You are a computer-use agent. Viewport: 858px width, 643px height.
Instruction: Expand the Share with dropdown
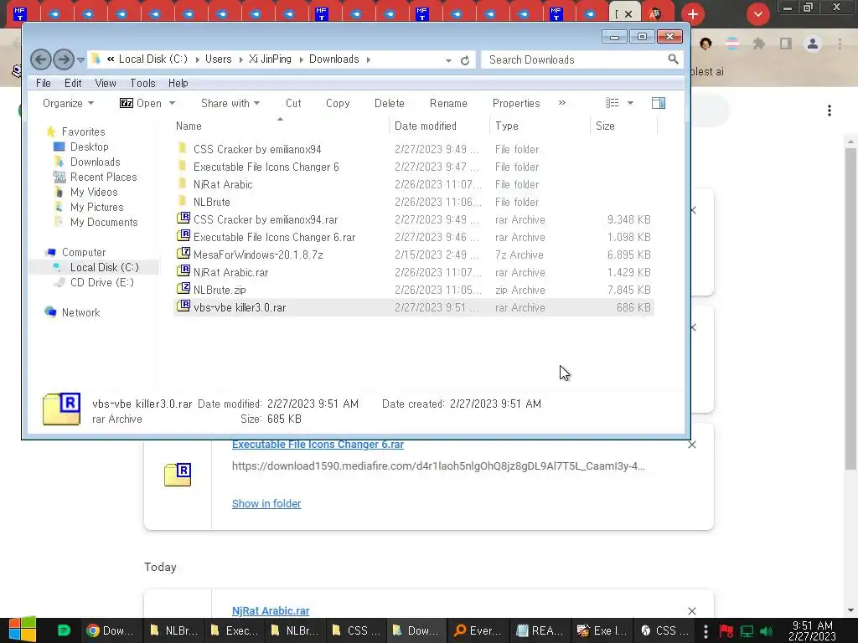230,103
